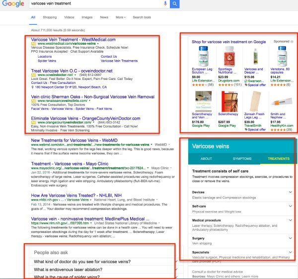Open Treatment - Varicose veins - Mayo Clinic result

70,164
